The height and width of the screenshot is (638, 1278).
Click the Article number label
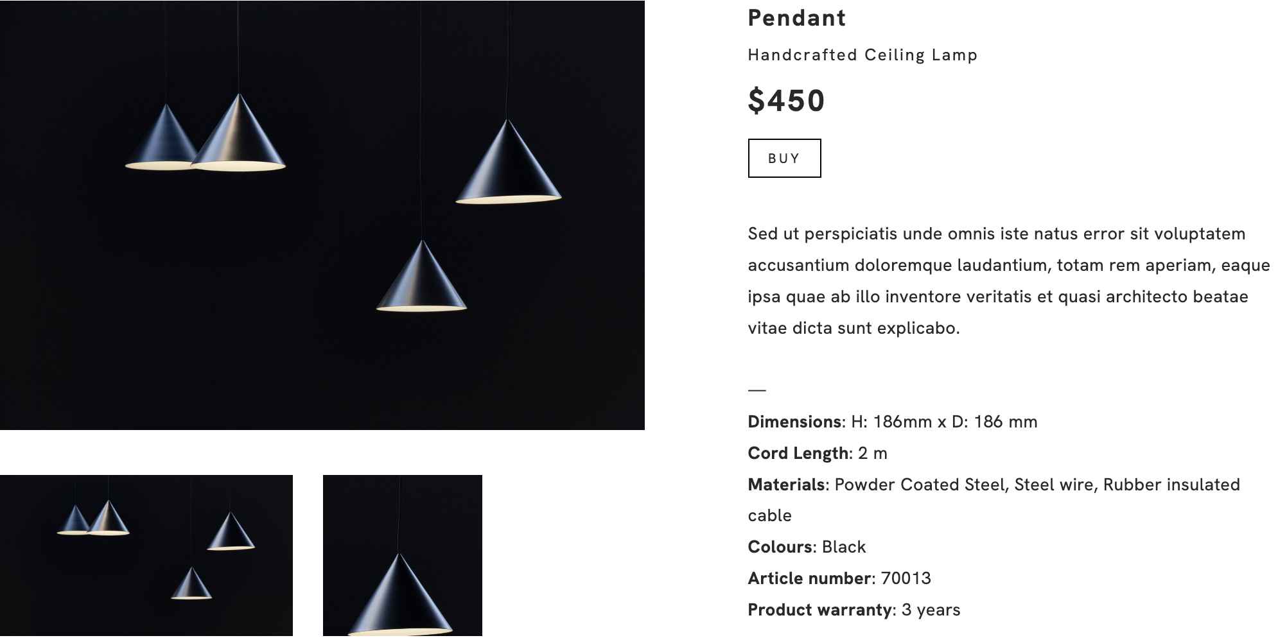point(809,578)
